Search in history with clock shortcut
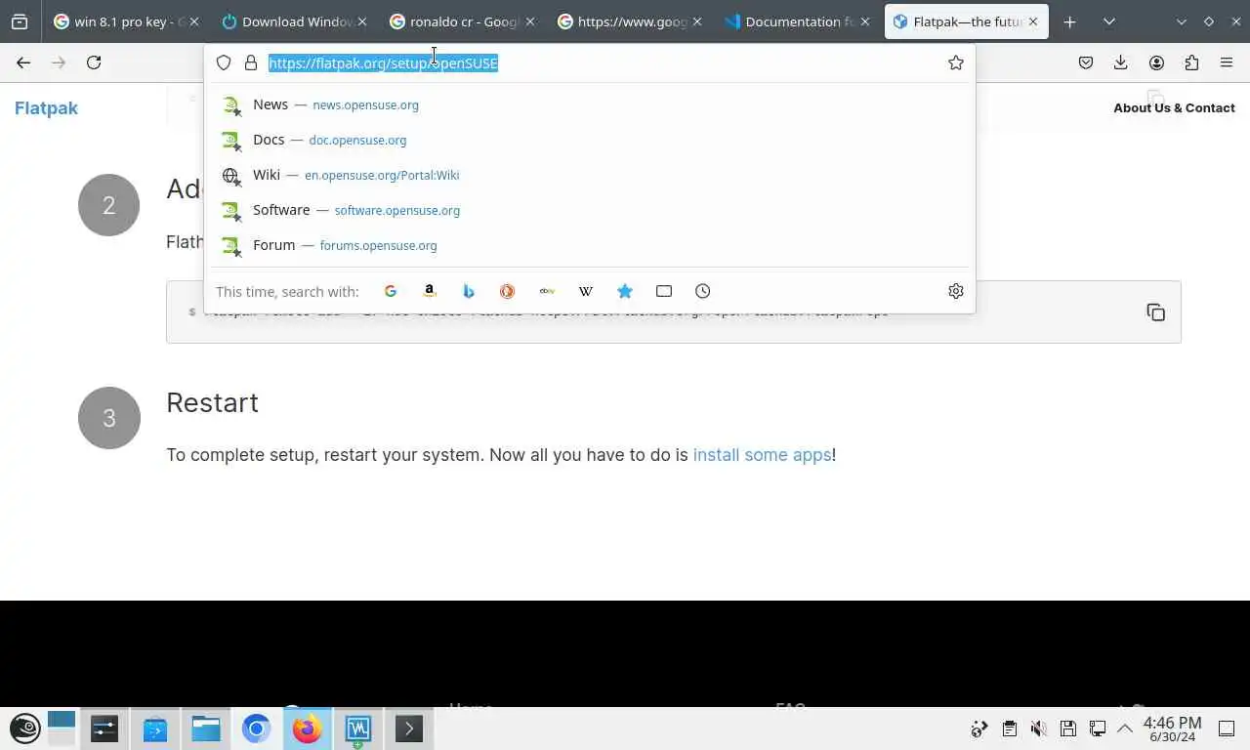Viewport: 1250px width, 750px height. pos(703,291)
